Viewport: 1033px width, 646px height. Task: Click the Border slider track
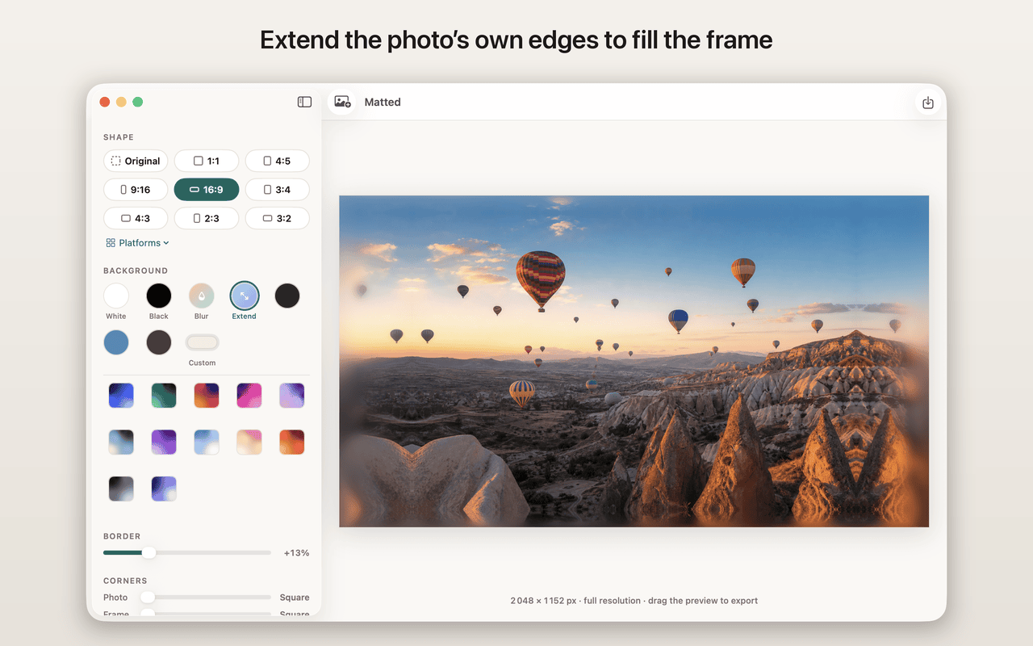[x=187, y=552]
